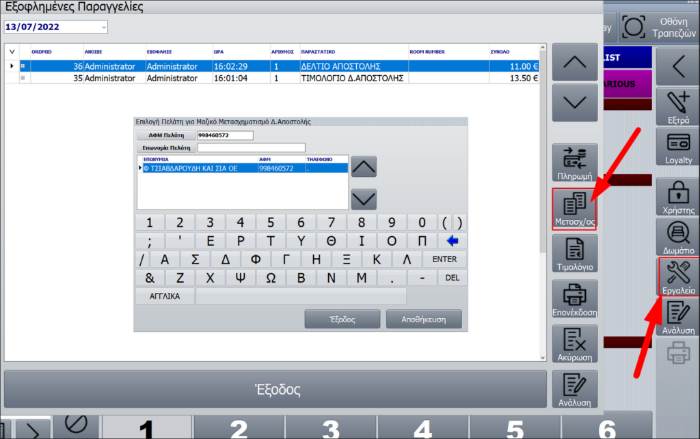Viewport: 700px width, 439px height.
Task: Click the Επωνυμία Πελάτη text field
Action: point(251,147)
